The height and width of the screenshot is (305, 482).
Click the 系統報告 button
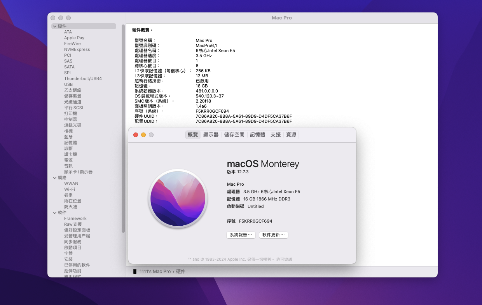click(241, 235)
